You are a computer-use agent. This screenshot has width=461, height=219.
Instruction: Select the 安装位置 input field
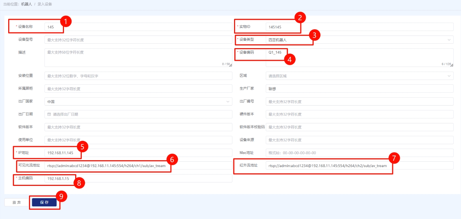[x=138, y=76]
